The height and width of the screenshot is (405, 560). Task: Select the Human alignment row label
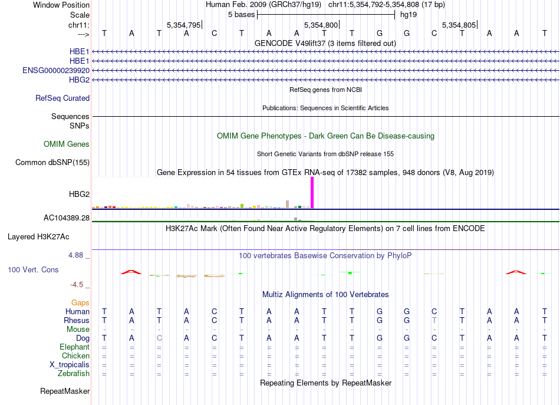[x=77, y=311]
